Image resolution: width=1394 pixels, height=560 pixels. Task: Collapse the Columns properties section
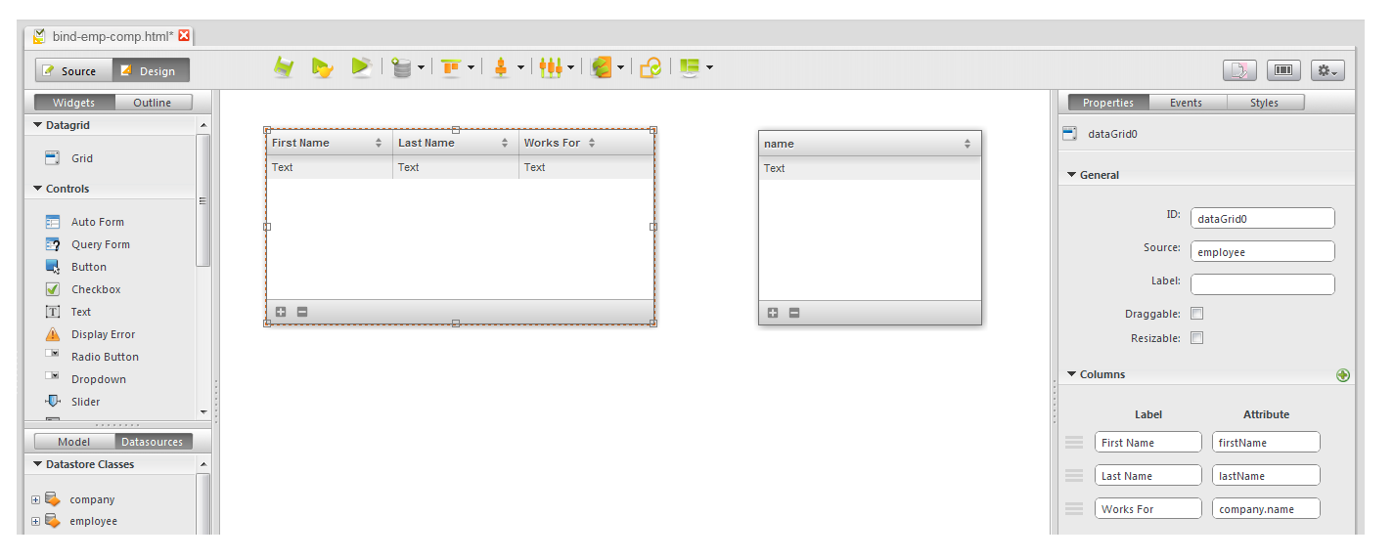click(x=1072, y=374)
